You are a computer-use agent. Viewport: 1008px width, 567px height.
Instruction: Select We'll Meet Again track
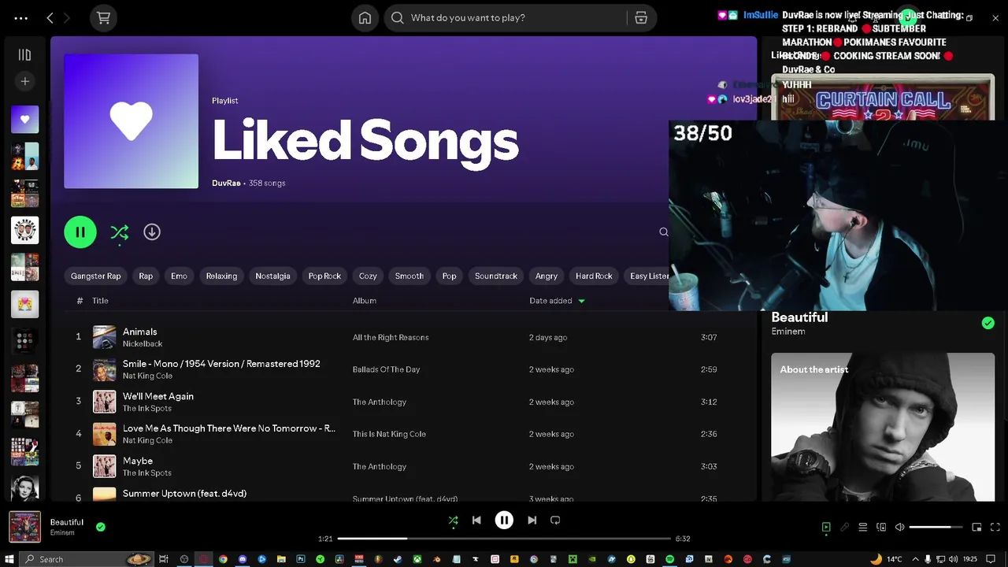tap(158, 397)
